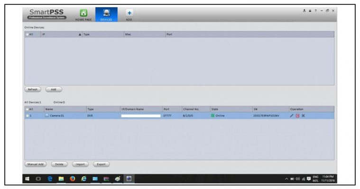Click the pencil edit icon for Camera 01
Viewport: 360px width, 189px height.
click(292, 116)
